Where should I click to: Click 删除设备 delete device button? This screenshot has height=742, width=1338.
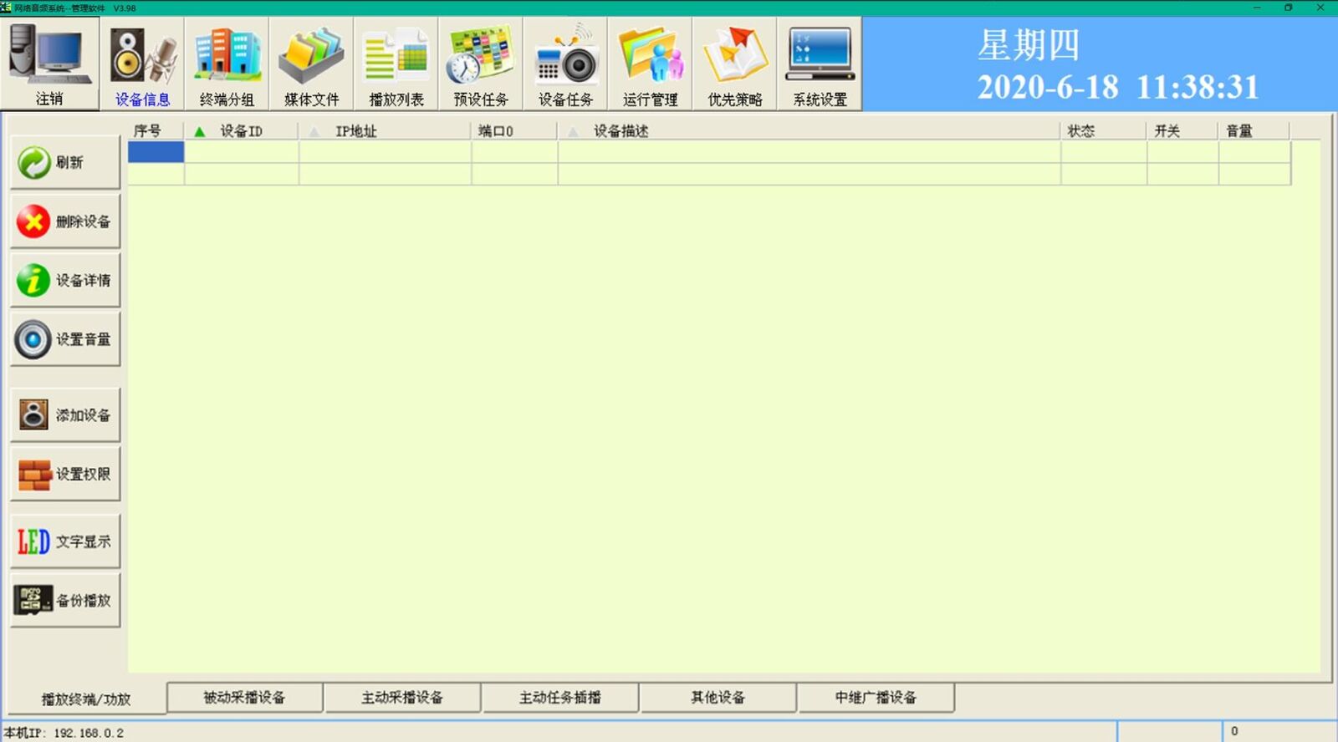[65, 221]
